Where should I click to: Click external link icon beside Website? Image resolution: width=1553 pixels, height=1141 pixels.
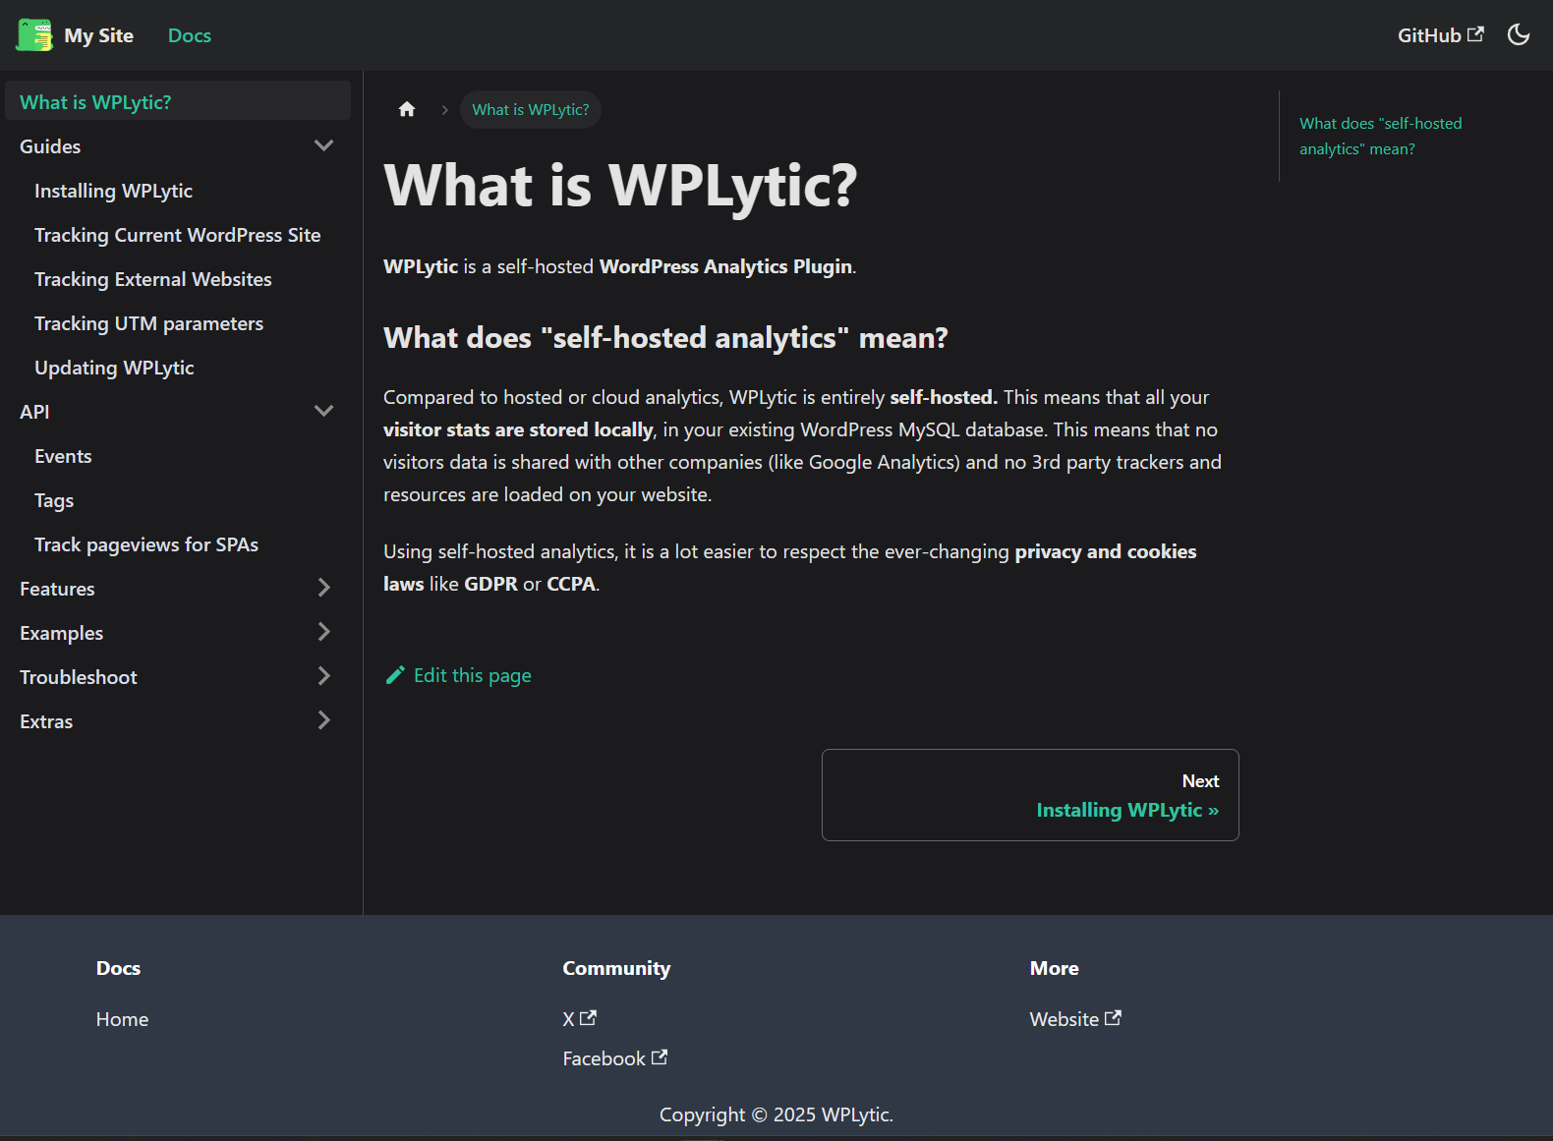tap(1113, 1018)
